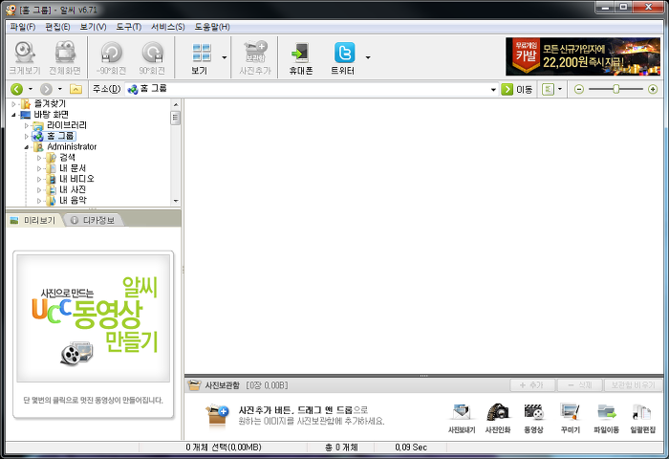Expand the 홈 그룹 tree node
669x459 pixels.
(x=27, y=136)
